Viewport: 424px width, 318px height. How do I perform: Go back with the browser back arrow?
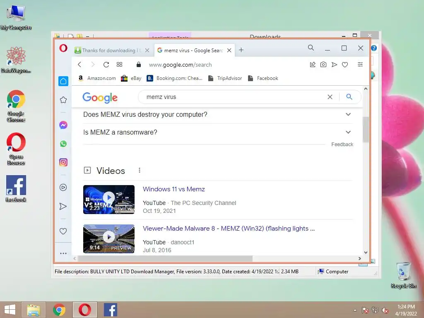[79, 64]
